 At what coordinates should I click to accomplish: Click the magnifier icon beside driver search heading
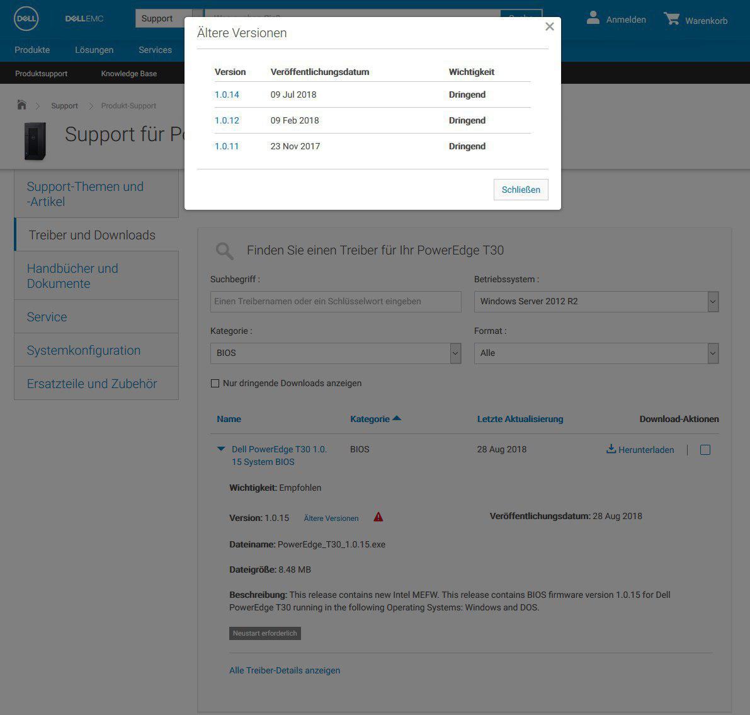tap(224, 251)
